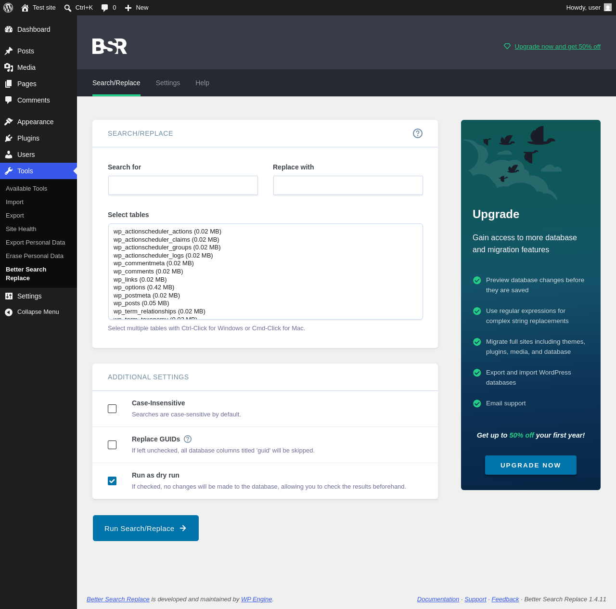
Task: Select wp_postmeta table in the list
Action: 266,296
